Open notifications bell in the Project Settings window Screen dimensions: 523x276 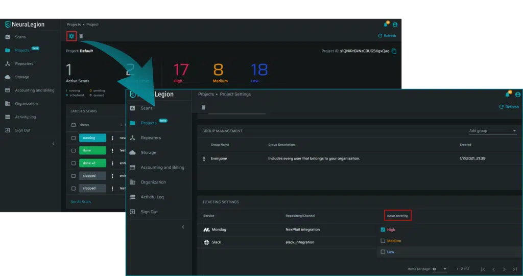point(508,94)
